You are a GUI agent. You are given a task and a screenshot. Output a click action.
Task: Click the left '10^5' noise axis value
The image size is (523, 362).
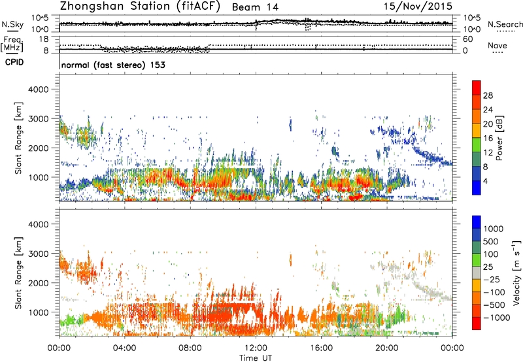[x=39, y=18]
